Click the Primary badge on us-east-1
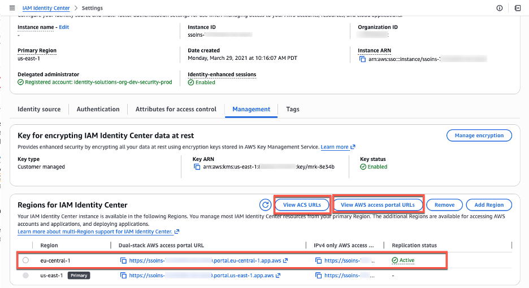 click(x=79, y=276)
